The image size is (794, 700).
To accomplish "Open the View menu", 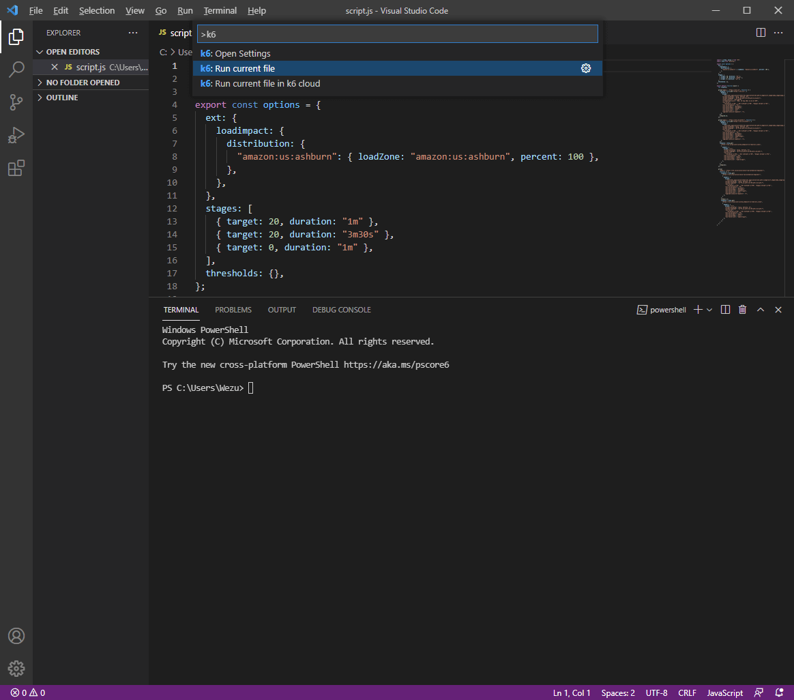I will (x=134, y=11).
